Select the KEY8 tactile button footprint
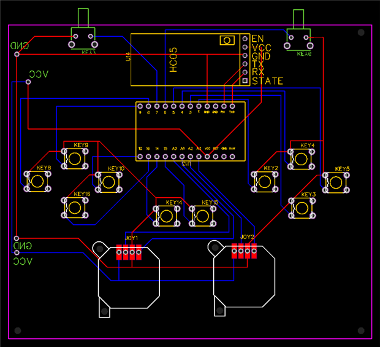 (37, 181)
